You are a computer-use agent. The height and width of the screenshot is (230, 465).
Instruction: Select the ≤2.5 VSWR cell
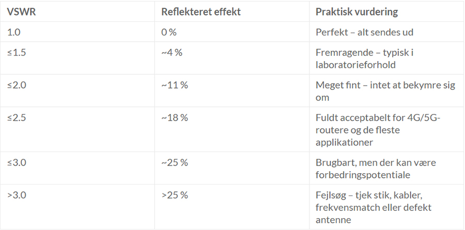coord(16,118)
